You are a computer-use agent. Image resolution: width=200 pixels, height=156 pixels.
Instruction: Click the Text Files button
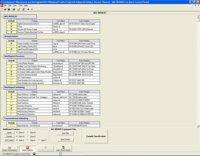[65, 133]
